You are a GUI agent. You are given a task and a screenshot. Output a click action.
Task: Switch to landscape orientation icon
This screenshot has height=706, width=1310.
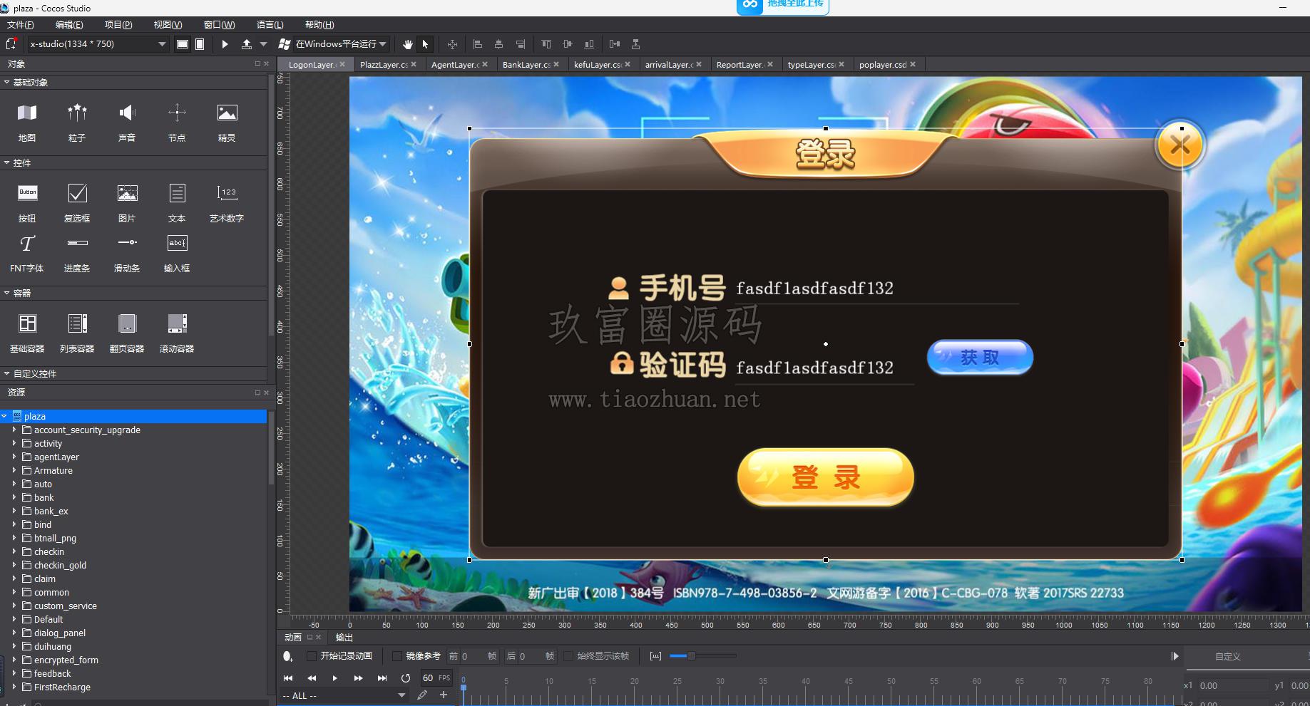[x=183, y=44]
